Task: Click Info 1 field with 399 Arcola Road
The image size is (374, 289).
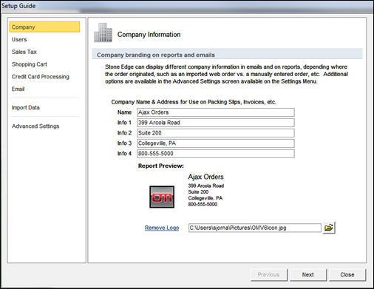Action: (x=216, y=123)
